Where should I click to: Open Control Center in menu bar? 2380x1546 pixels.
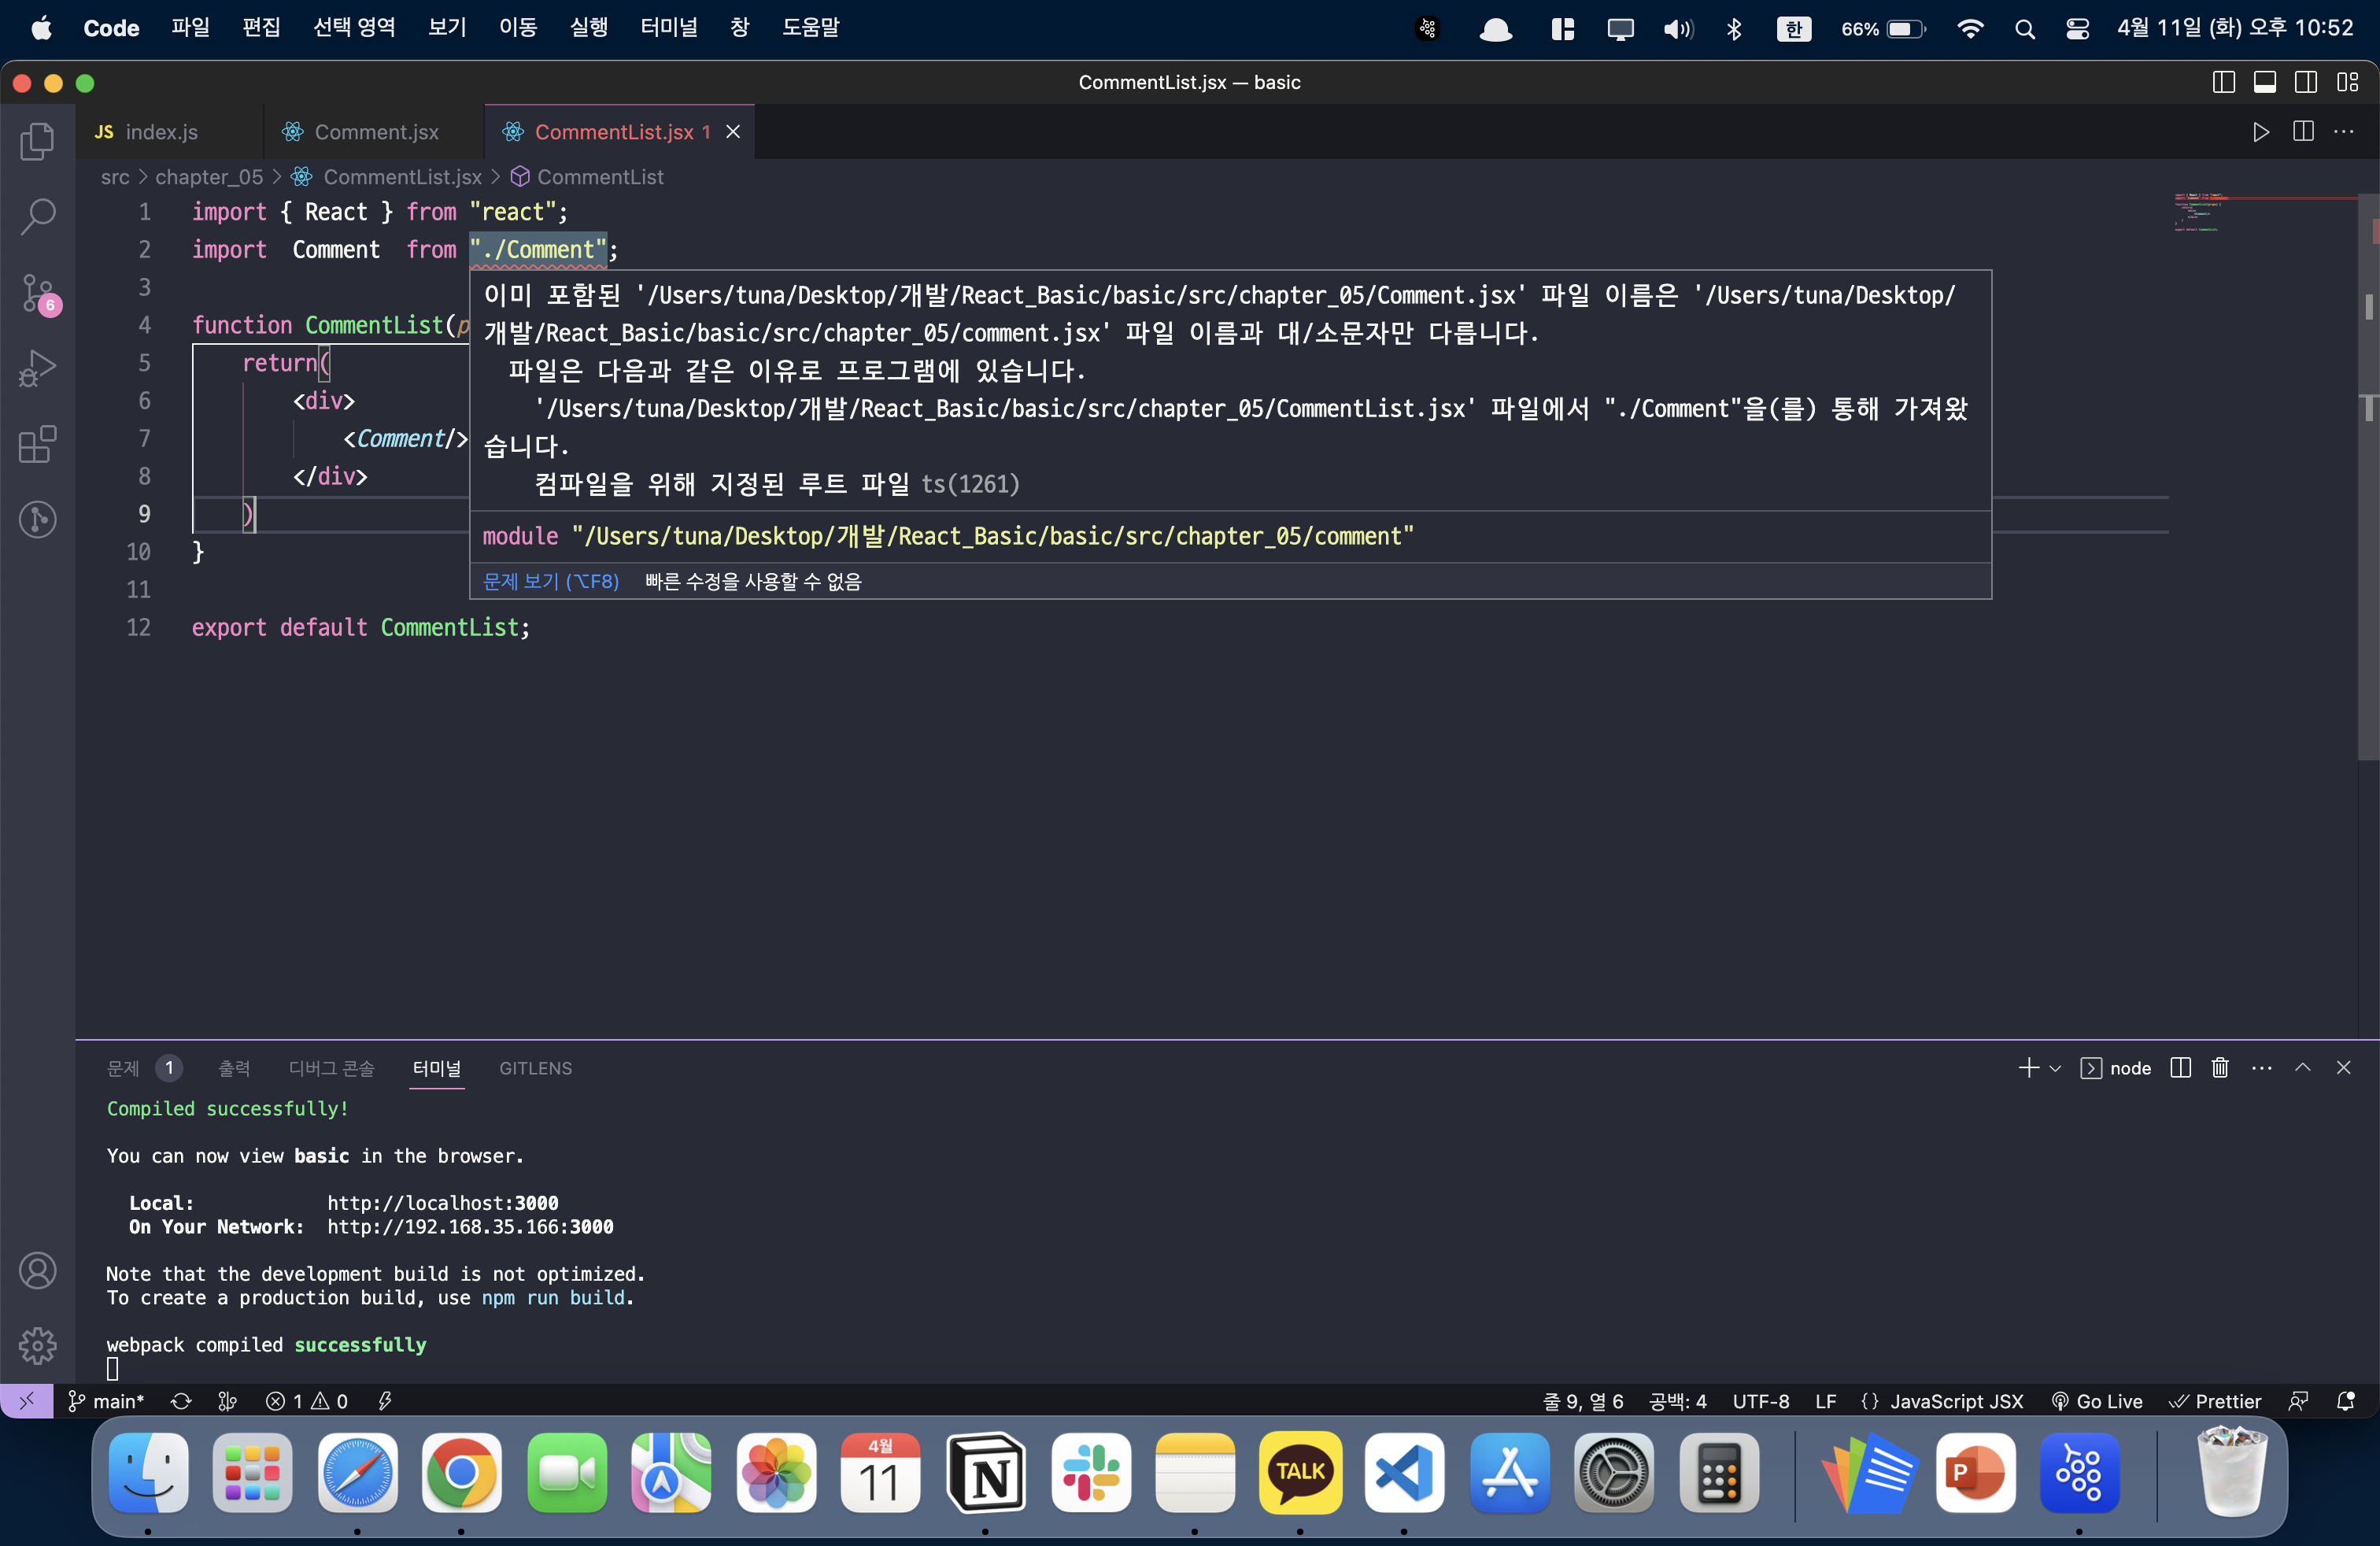2077,28
